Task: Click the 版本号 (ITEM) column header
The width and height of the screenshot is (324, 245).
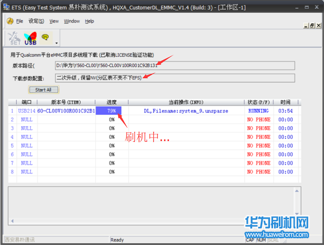Action: 66,102
